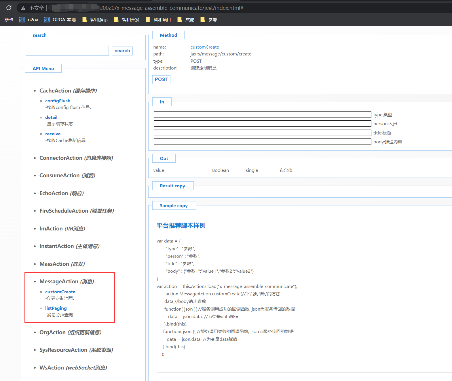Viewport: 452px width, 381px height.
Task: Click the In panel title
Action: (162, 102)
